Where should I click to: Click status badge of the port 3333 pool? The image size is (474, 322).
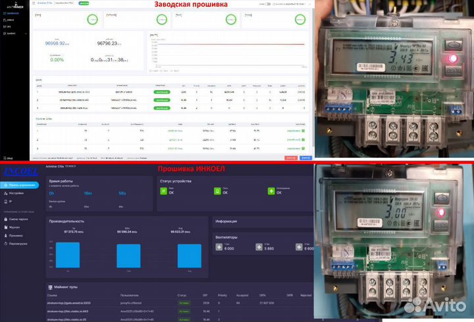click(184, 303)
